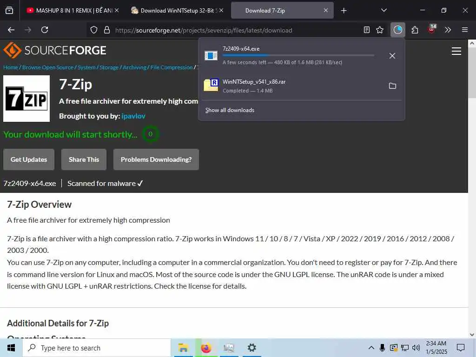This screenshot has height=357, width=476.
Task: Bookmark this page with star icon
Action: point(380,30)
